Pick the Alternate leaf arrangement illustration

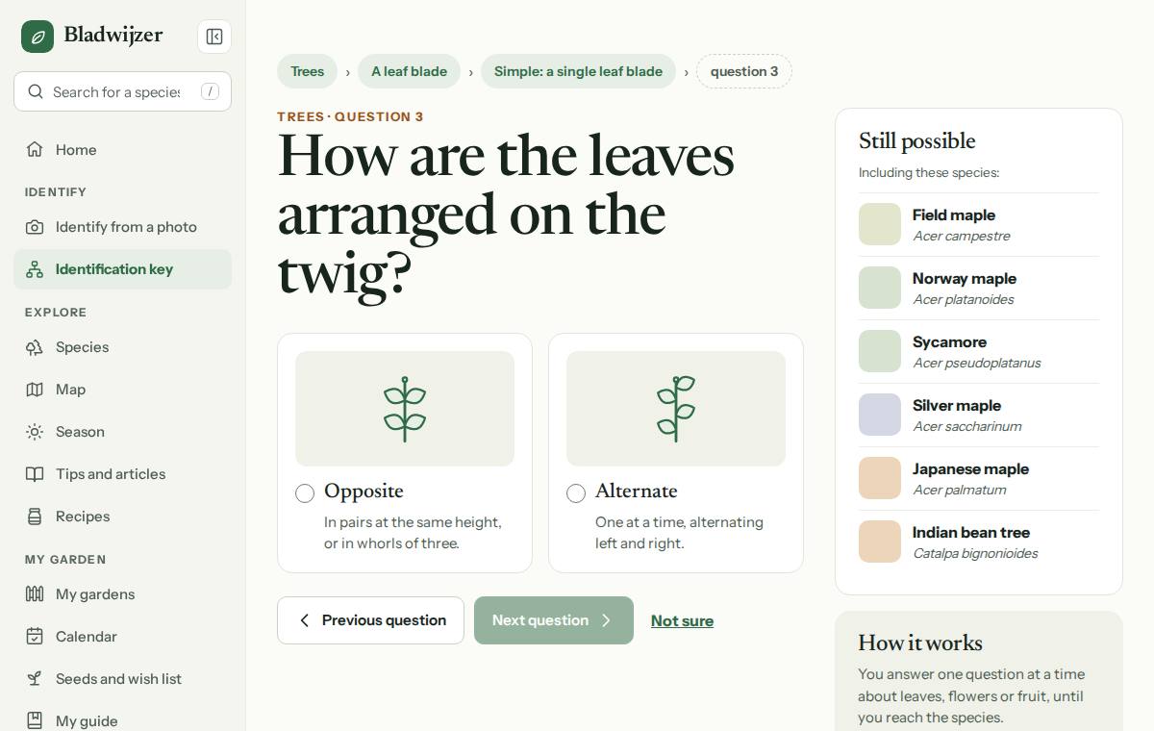click(676, 409)
